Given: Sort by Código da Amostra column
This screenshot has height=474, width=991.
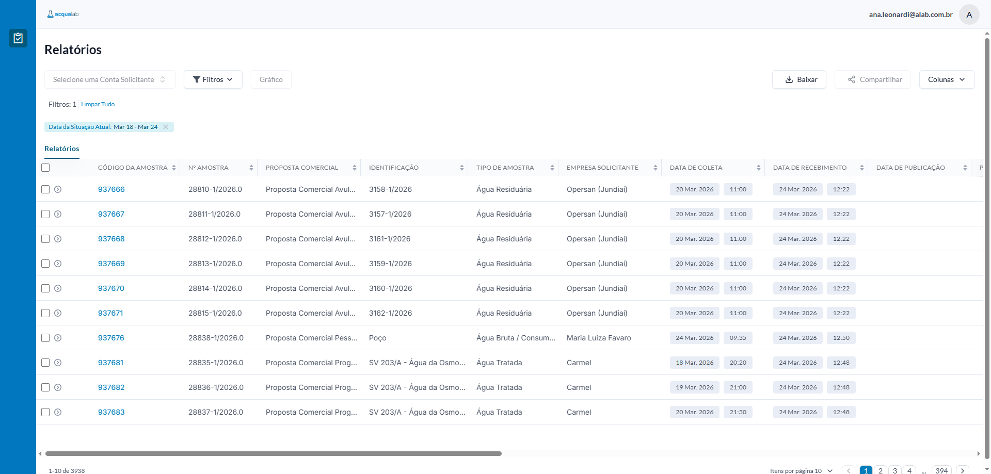Looking at the screenshot, I should coord(174,168).
